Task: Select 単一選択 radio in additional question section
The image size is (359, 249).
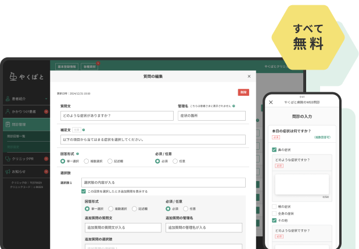Action: pyautogui.click(x=87, y=209)
